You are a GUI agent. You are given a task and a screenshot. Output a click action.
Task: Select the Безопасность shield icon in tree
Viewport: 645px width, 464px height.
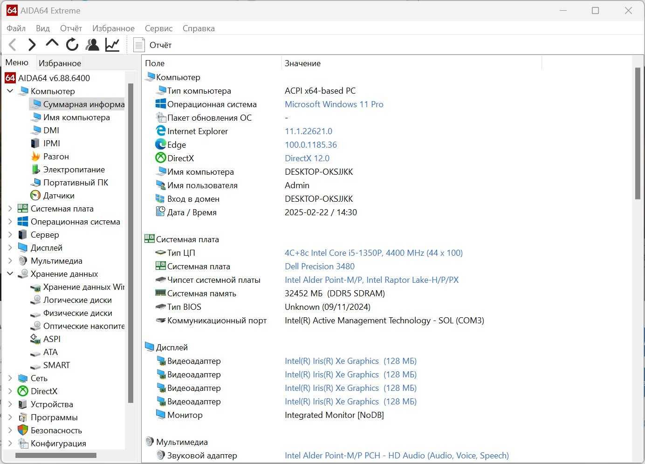click(x=23, y=430)
